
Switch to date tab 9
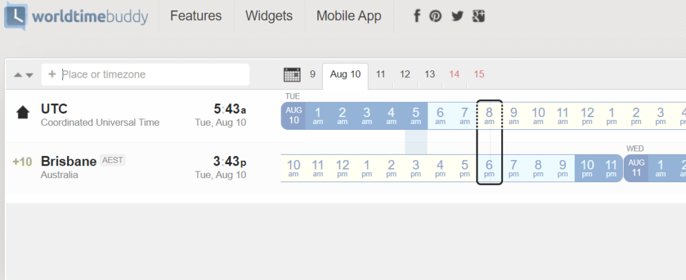(312, 74)
